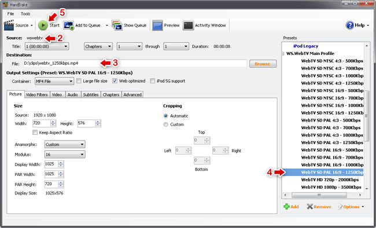Open the Add to Queue dropdown arrow
The image size is (376, 228).
tap(107, 25)
